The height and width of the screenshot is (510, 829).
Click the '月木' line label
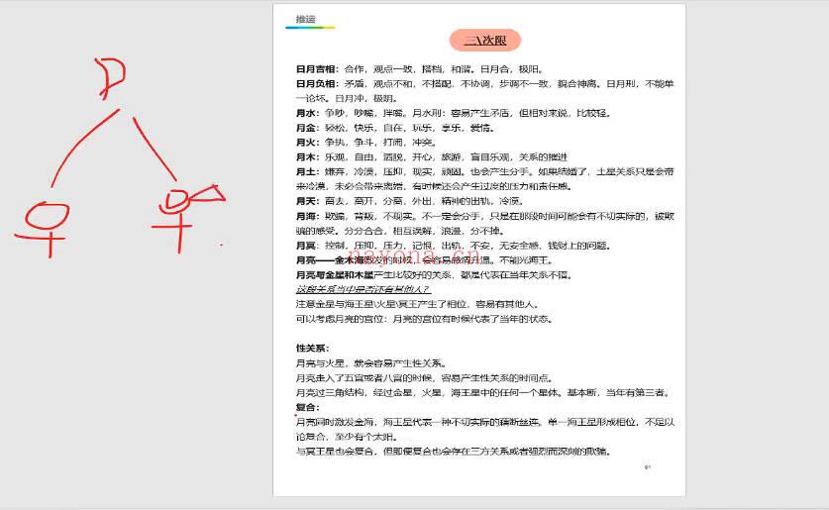306,157
